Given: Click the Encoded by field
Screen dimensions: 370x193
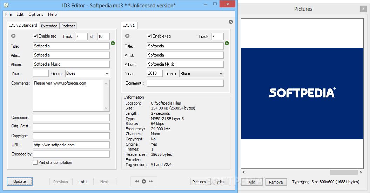Looking at the screenshot, I should [x=71, y=154].
